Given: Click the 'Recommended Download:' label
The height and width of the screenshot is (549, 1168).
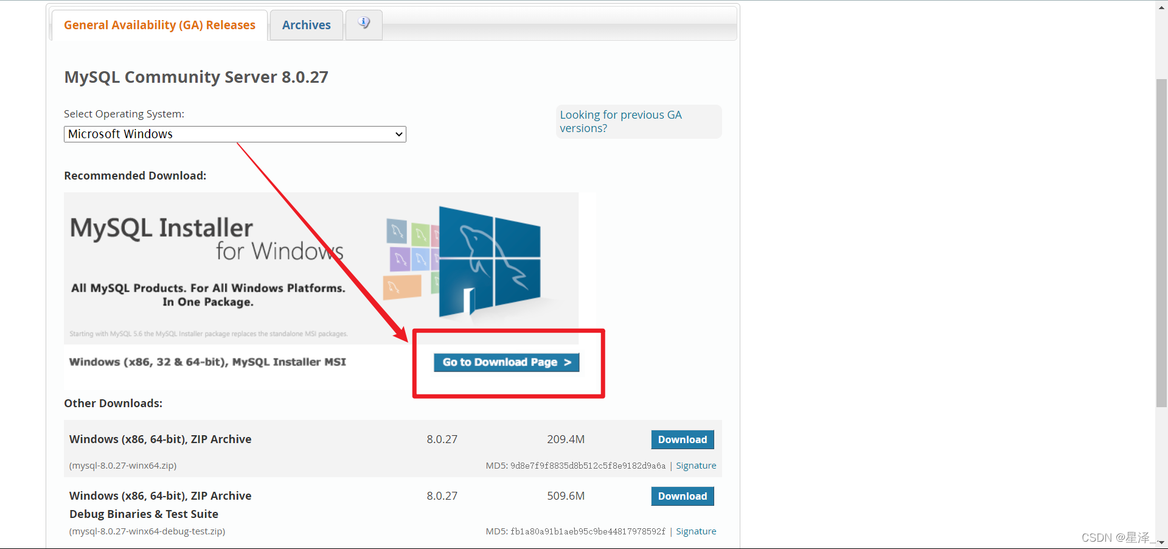Looking at the screenshot, I should tap(135, 176).
